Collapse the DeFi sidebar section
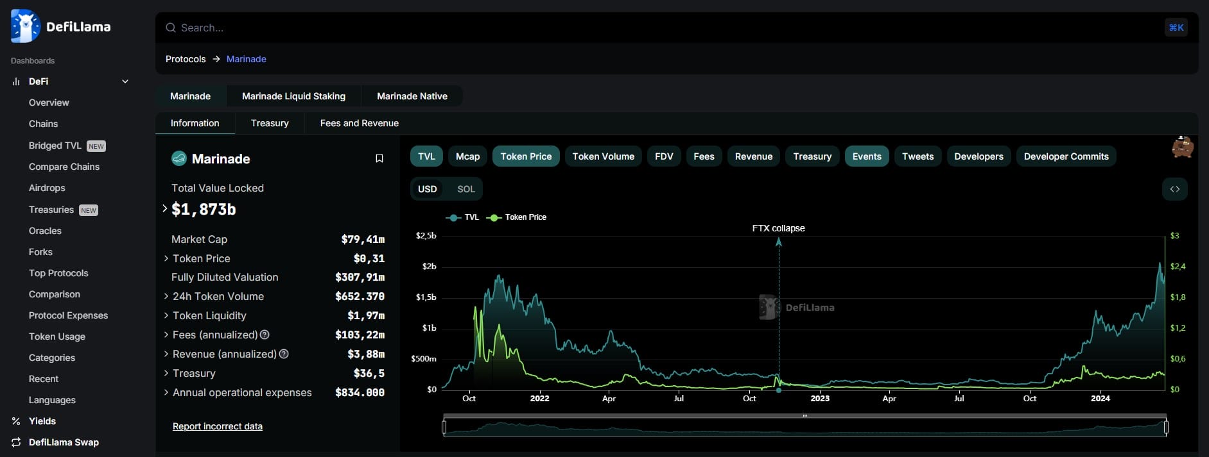The width and height of the screenshot is (1209, 457). pos(125,81)
